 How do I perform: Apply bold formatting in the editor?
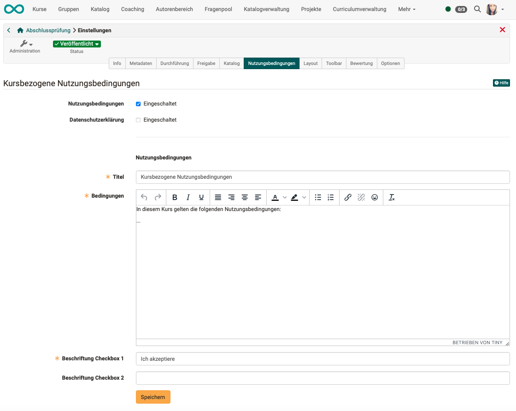[x=175, y=197]
